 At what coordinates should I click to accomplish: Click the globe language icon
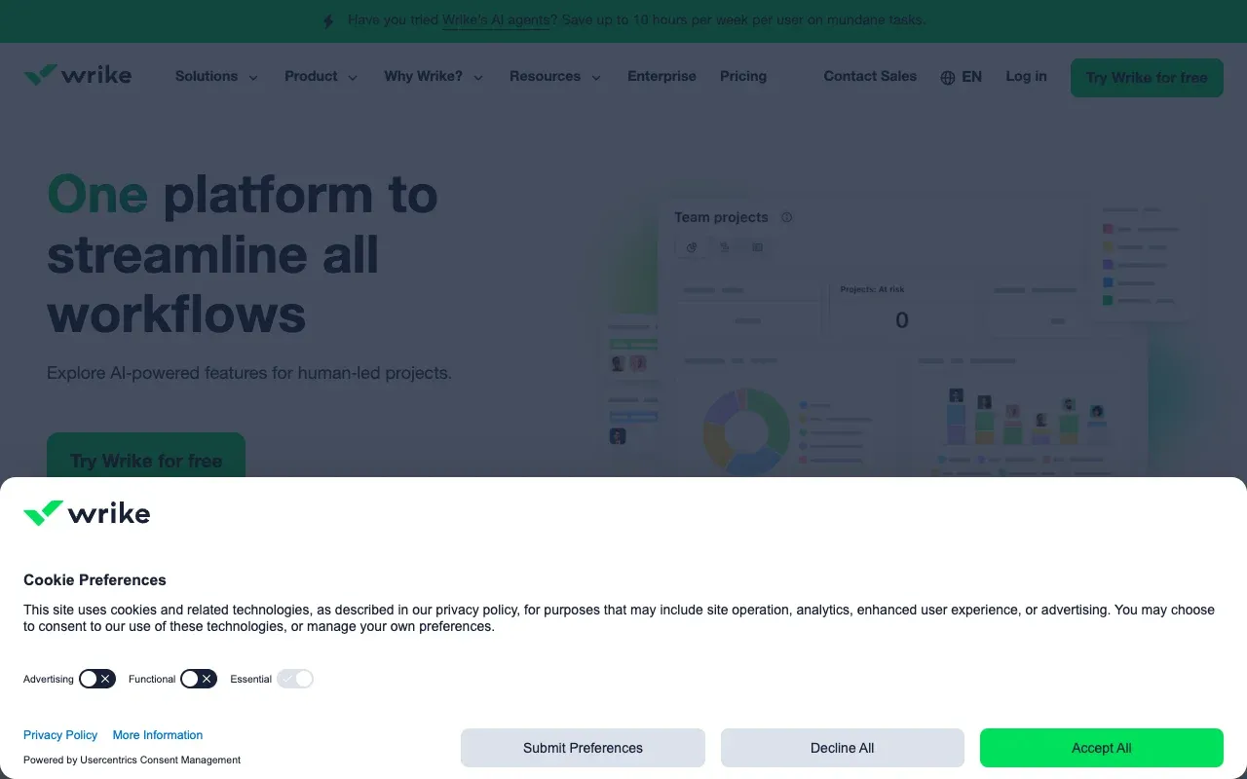point(947,77)
